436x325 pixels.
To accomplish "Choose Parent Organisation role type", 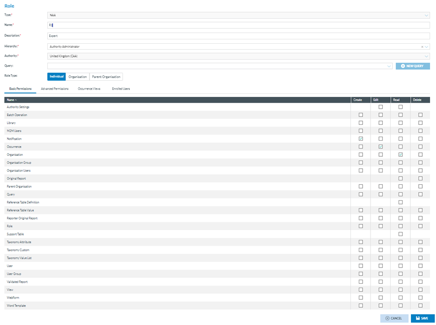I will coord(106,77).
